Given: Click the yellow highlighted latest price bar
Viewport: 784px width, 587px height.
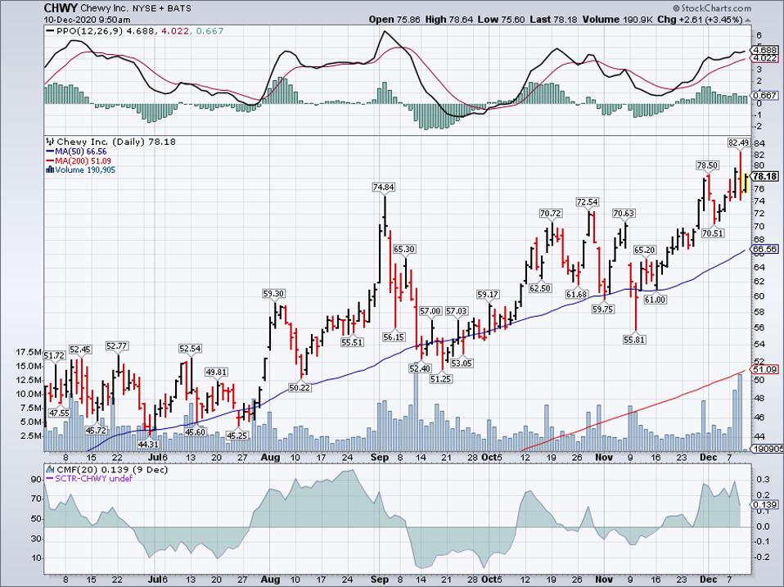Looking at the screenshot, I should pyautogui.click(x=745, y=183).
